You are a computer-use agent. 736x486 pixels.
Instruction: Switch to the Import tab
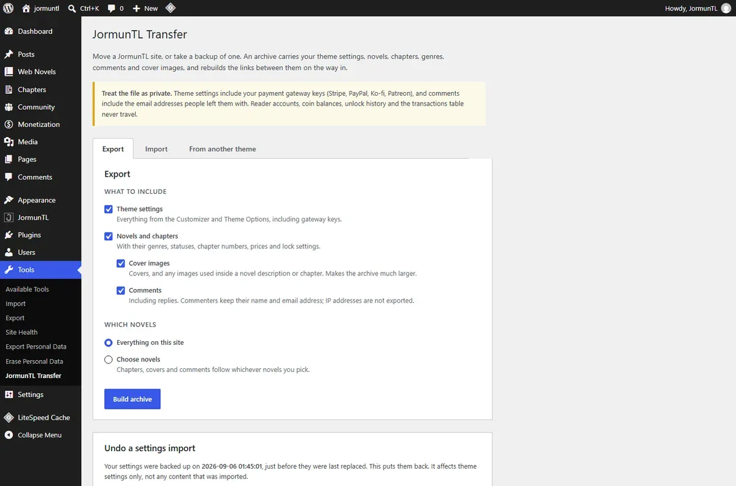click(156, 148)
